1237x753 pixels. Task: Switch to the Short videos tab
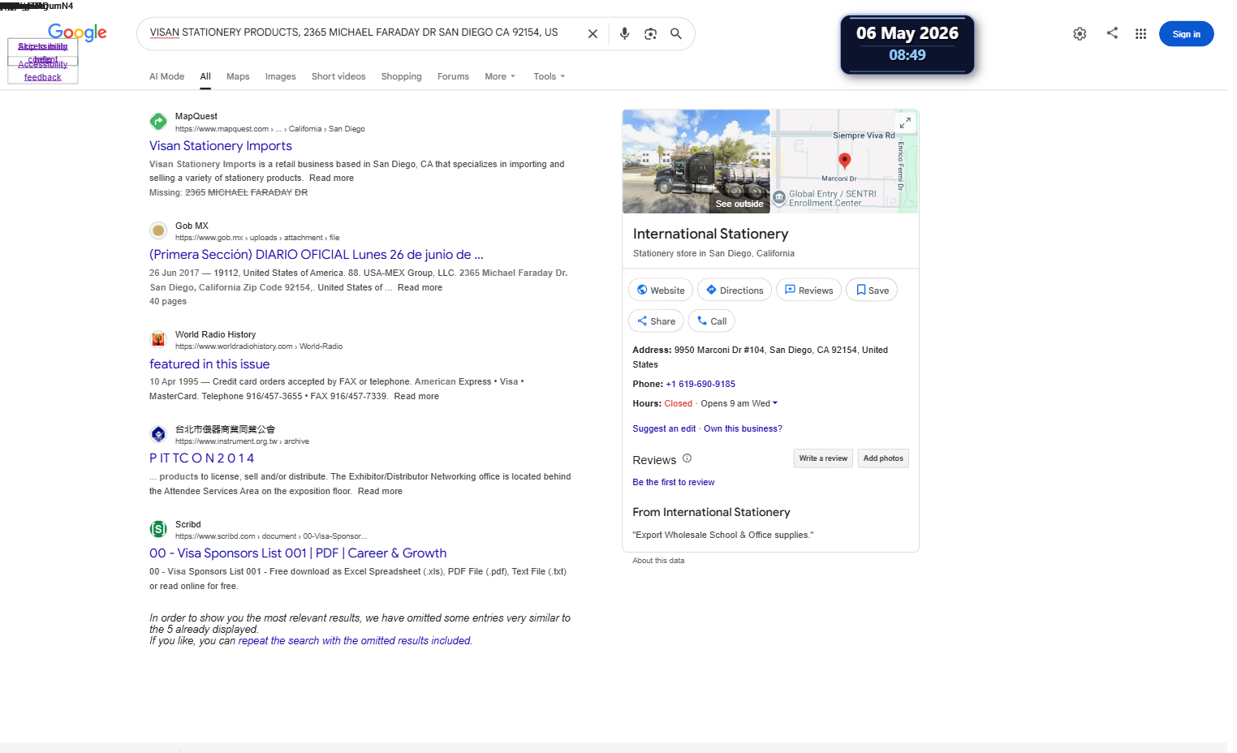338,76
